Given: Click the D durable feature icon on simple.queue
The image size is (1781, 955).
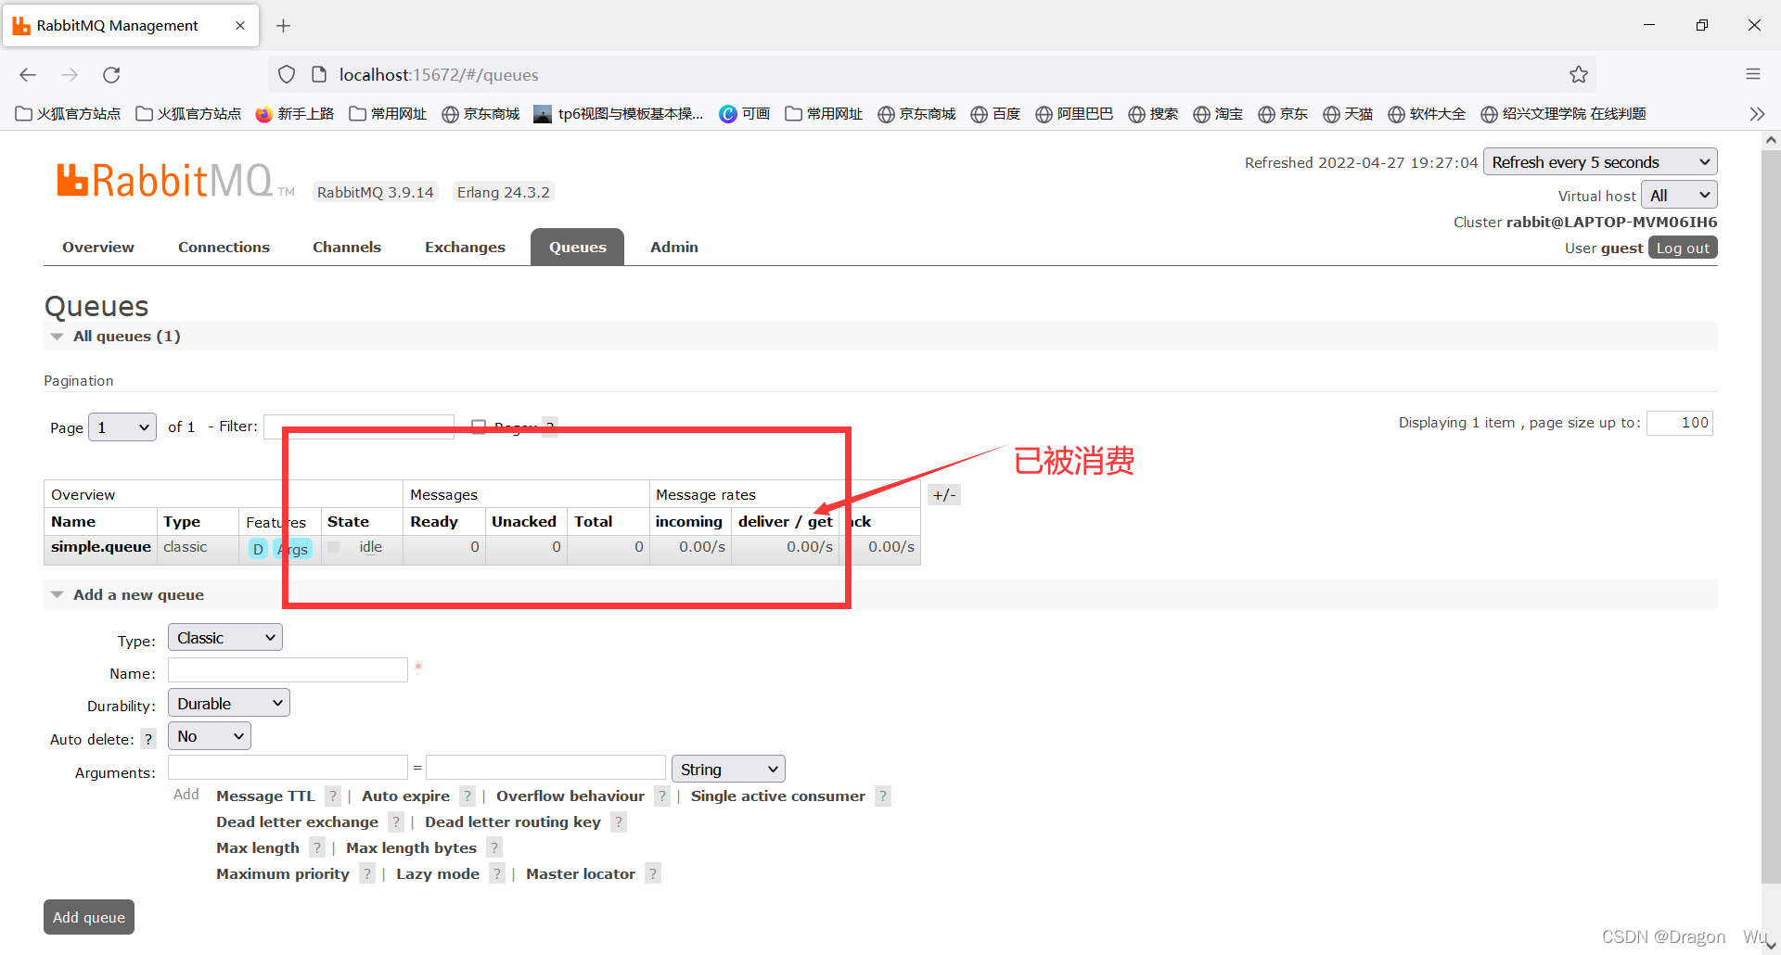Looking at the screenshot, I should [257, 548].
